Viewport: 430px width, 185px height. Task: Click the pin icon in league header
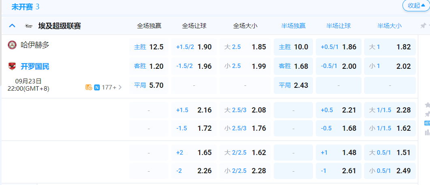[423, 26]
